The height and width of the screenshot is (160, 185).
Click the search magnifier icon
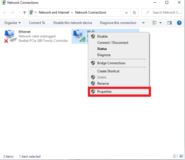[x=147, y=12]
